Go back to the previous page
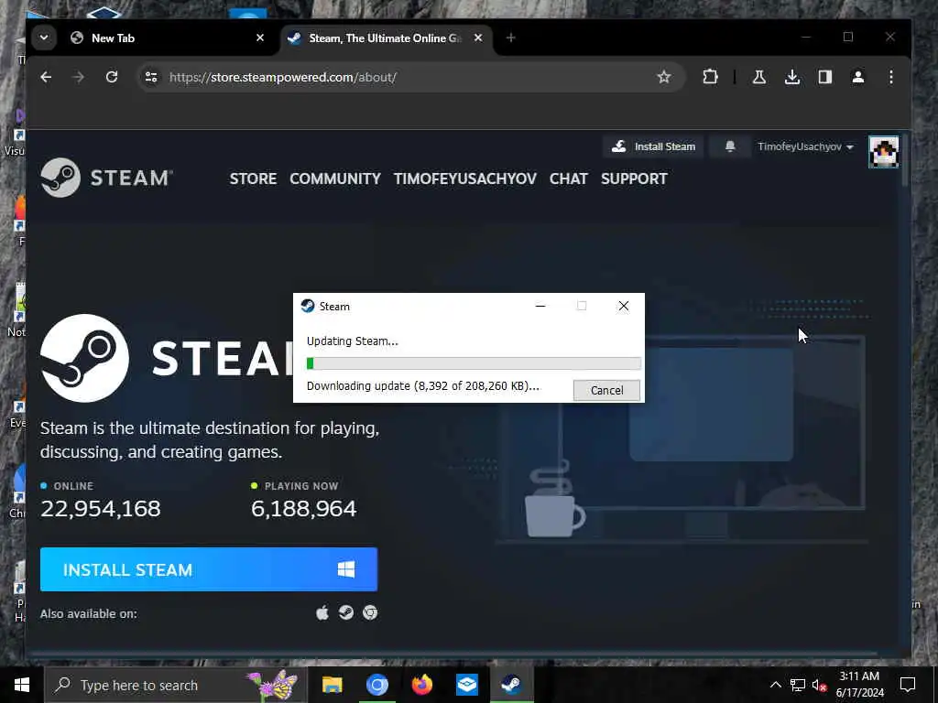This screenshot has width=938, height=703. [x=46, y=77]
